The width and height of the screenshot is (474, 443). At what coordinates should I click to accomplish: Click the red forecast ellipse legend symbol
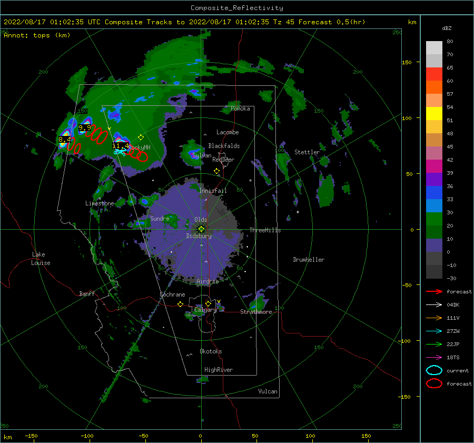434,383
